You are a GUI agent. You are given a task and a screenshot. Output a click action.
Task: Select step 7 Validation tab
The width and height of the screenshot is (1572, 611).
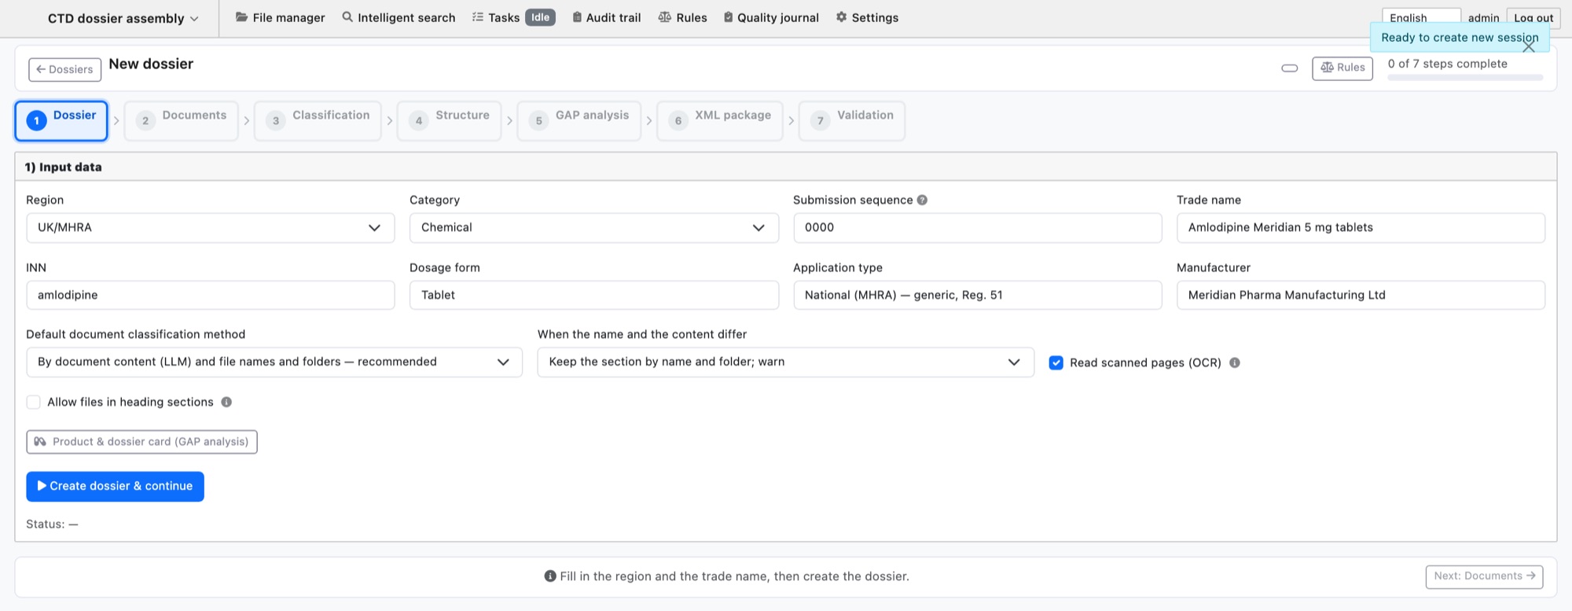pos(852,120)
